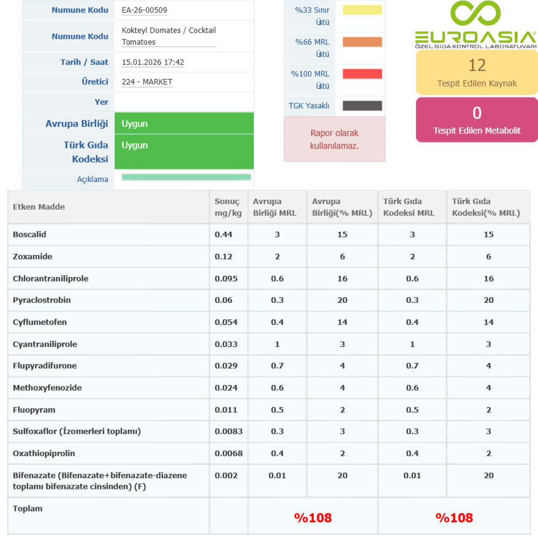Click the Rapor olarak kullanılamaz notice
Viewport: 538px width, 547px height.
click(x=334, y=140)
